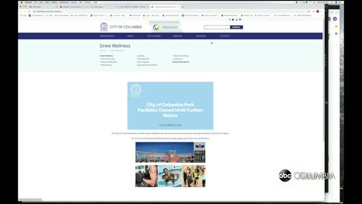362x204 pixels.
Task: Open the Parks & Recreation link
Action: [181, 62]
